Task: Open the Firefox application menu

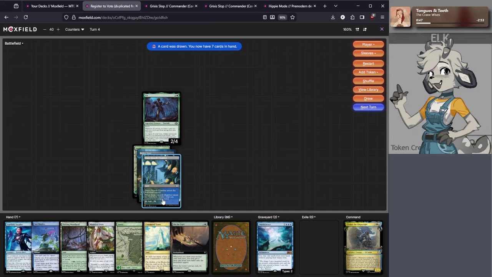Action: (x=382, y=17)
